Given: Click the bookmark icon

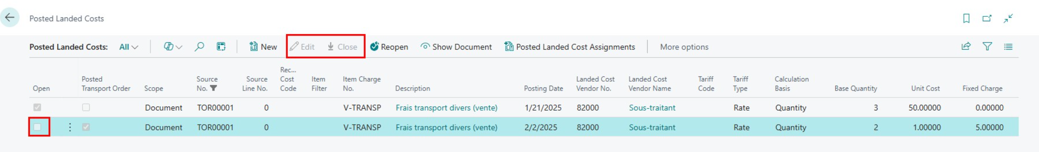Looking at the screenshot, I should tap(966, 18).
